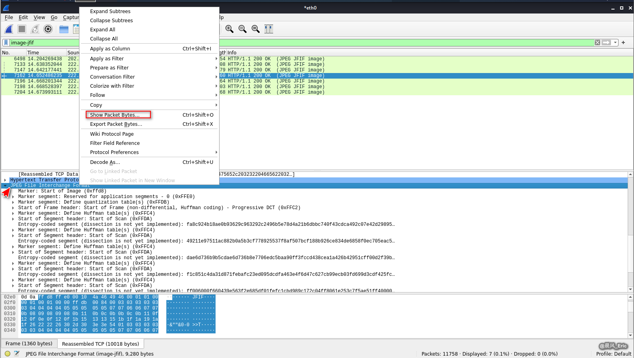Viewport: 634px width, 358px height.
Task: Zoom in on packet text
Action: click(229, 29)
